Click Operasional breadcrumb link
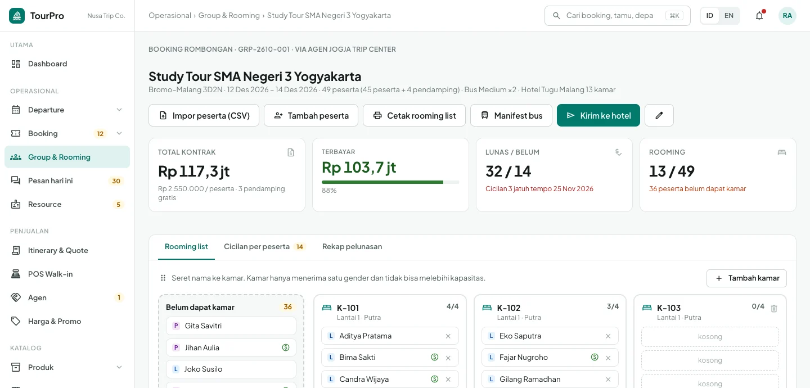The height and width of the screenshot is (388, 810). coord(170,16)
